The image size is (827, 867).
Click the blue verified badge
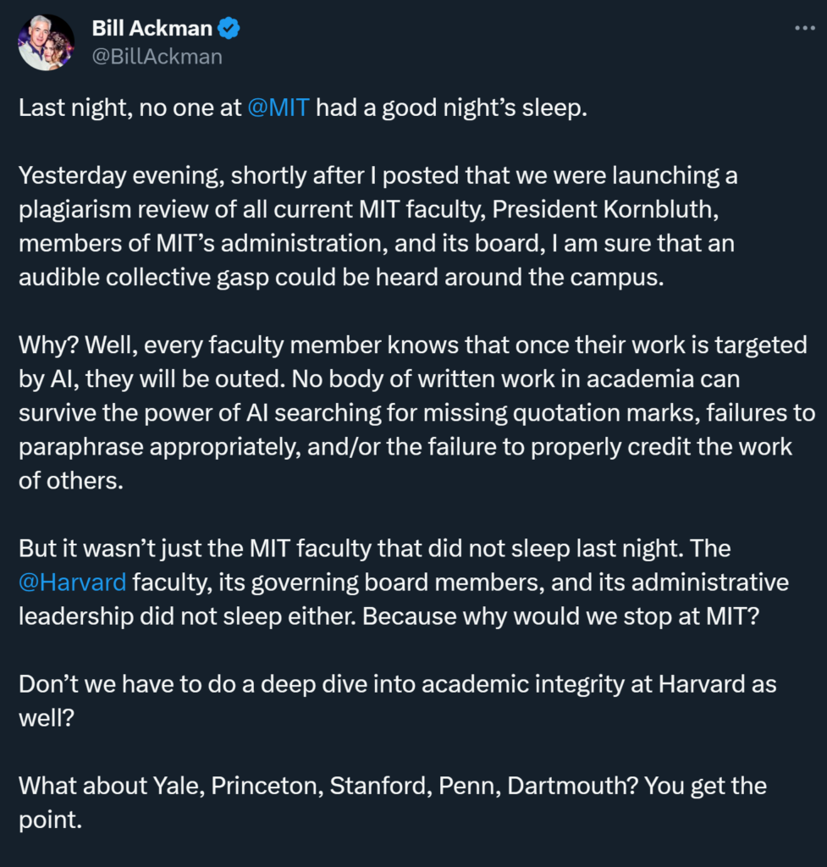pos(229,29)
